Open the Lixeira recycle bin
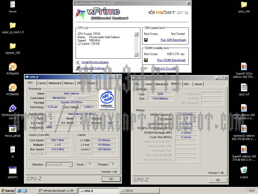Screen dimensions: 258x194 pyautogui.click(x=244, y=170)
